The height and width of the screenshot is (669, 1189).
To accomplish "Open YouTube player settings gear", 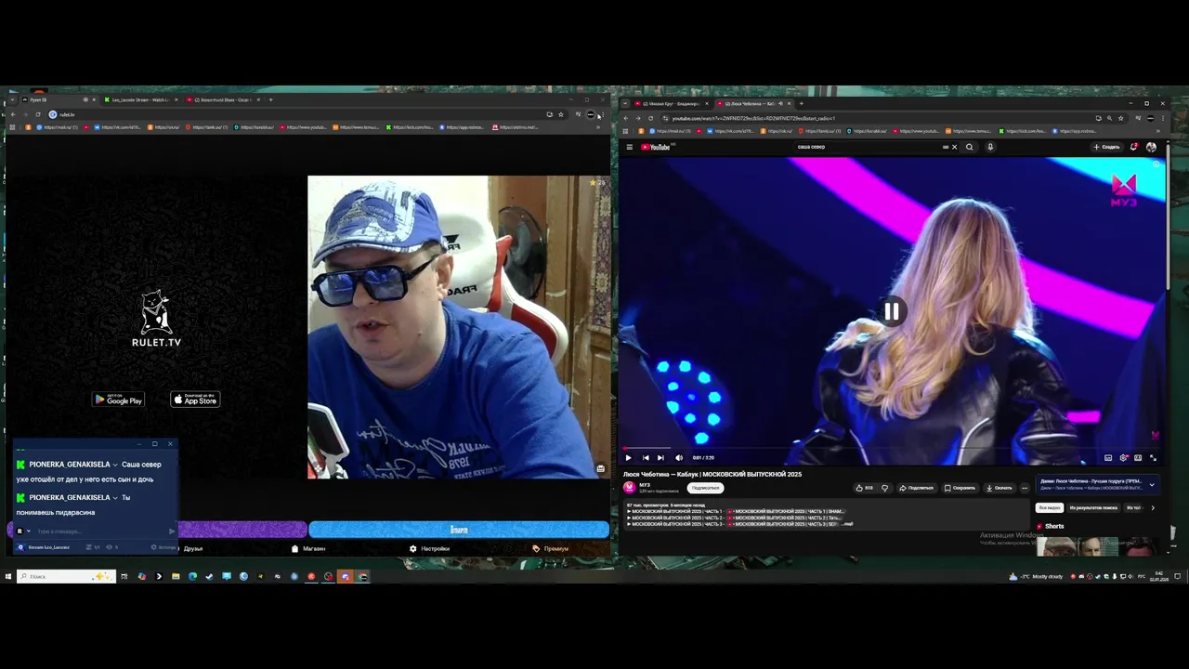I will [1124, 457].
